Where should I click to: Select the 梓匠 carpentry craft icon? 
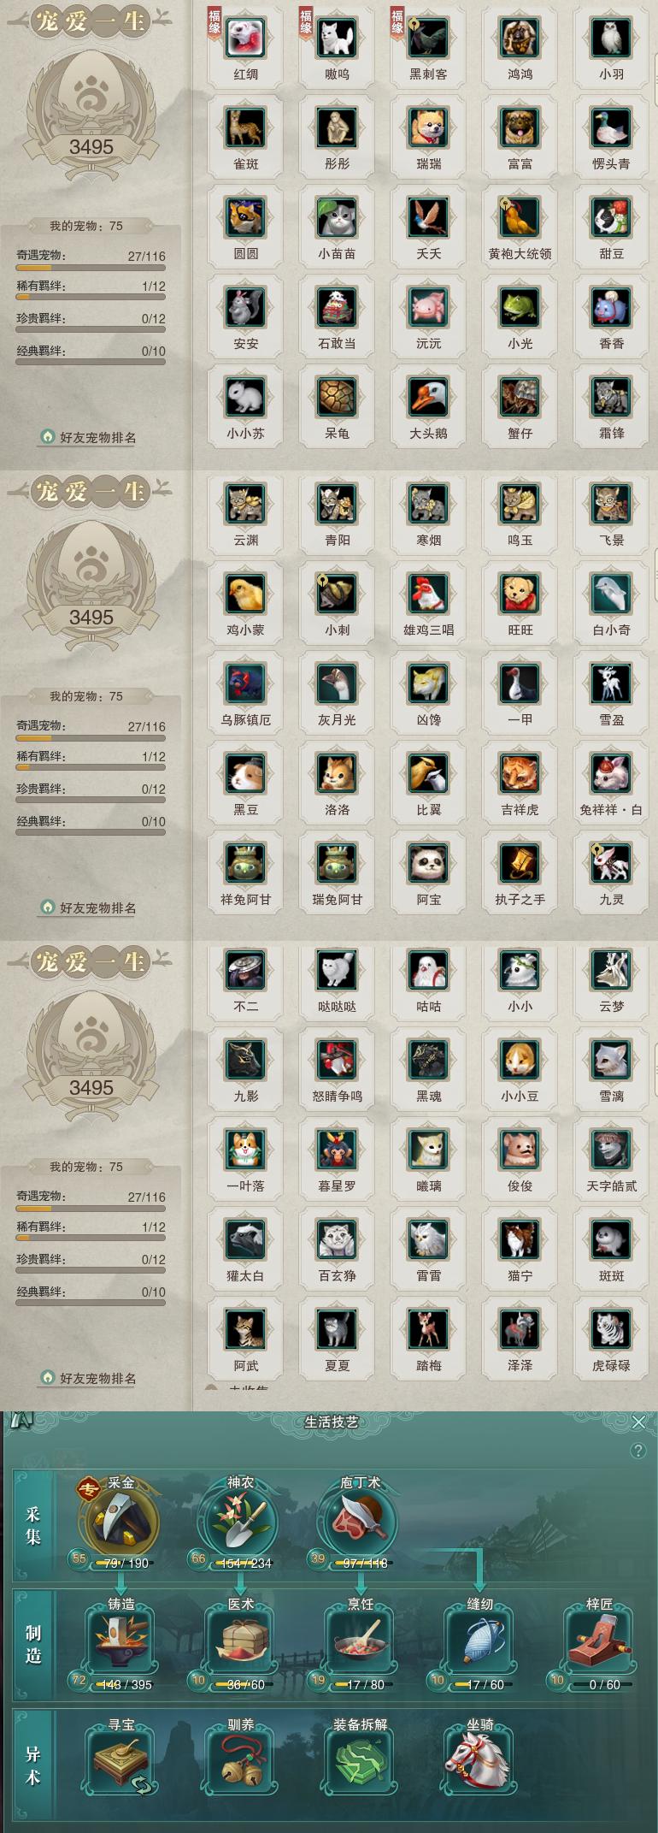[599, 1641]
